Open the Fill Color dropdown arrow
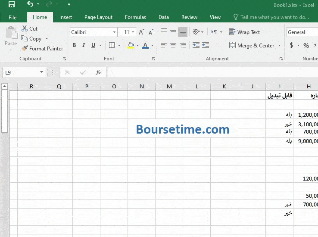318x237 pixels. (138, 45)
